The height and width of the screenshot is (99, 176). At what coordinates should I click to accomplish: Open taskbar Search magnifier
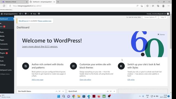tap(64, 96)
